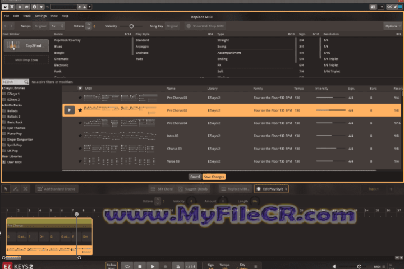Screen dimensions: 404x269
Task: Click the Cancel button
Action: pos(195,177)
